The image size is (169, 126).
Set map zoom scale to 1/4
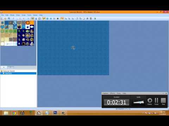click(69, 19)
